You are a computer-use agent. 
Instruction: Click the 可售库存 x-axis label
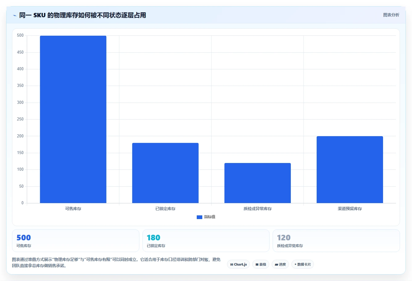[x=73, y=209]
